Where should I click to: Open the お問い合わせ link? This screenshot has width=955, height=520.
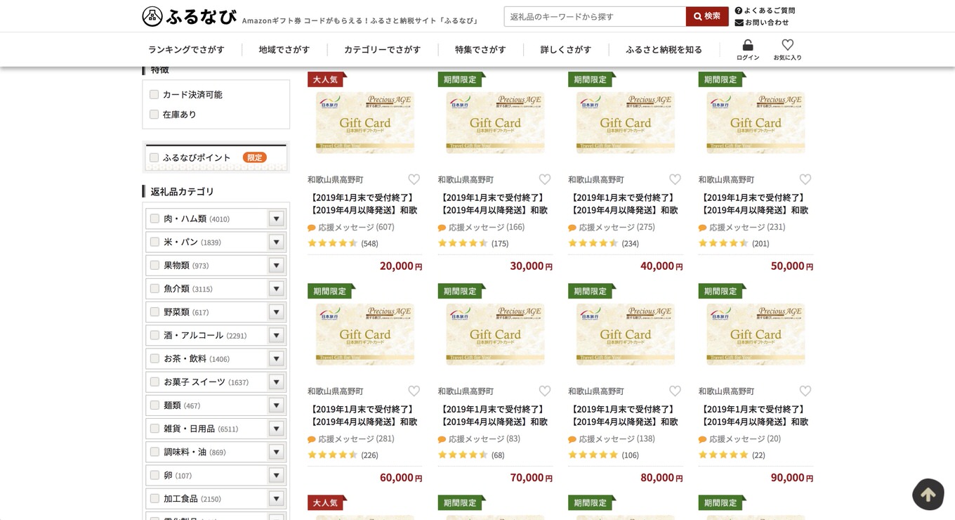(763, 22)
